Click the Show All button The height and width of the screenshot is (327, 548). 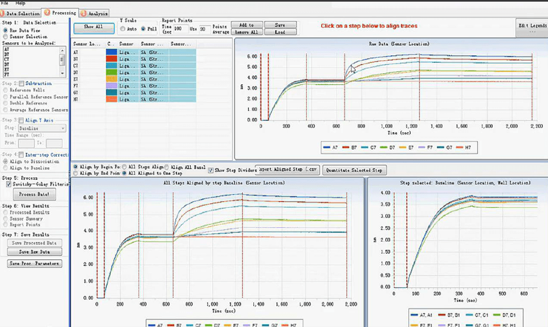pos(94,28)
